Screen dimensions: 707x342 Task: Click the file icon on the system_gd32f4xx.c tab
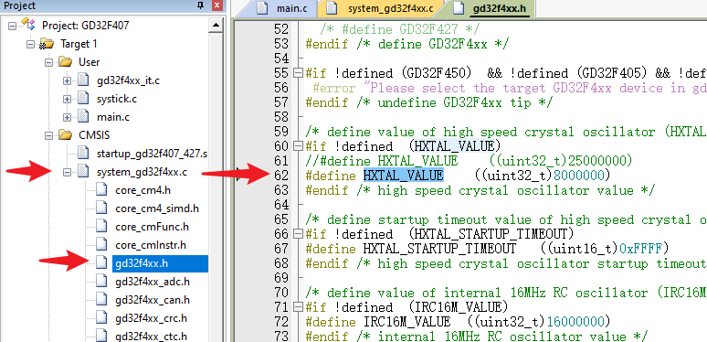coord(332,8)
